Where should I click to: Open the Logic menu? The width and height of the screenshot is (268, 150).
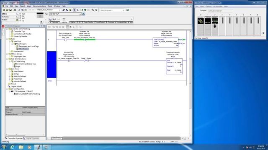(29, 6)
